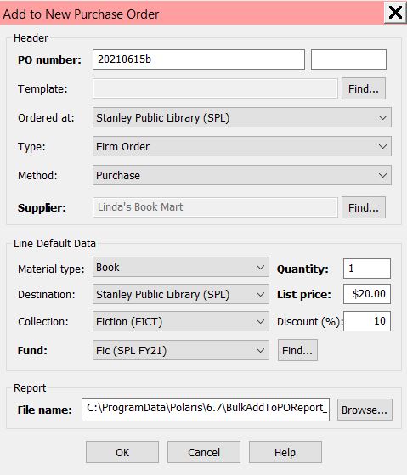Click the List price field showing $20.00

coord(367,294)
